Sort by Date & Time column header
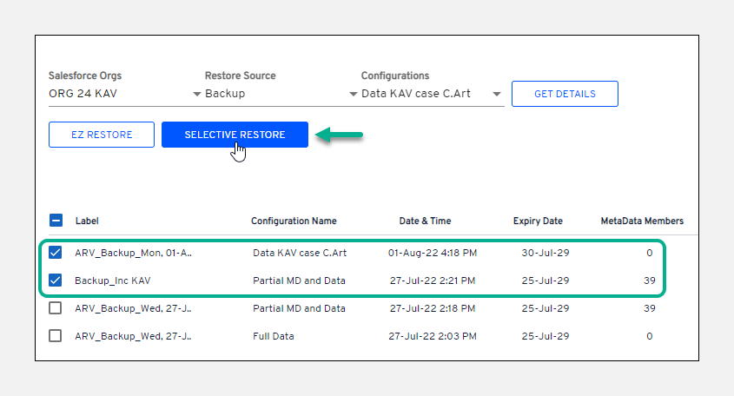This screenshot has height=396, width=734. 425,221
